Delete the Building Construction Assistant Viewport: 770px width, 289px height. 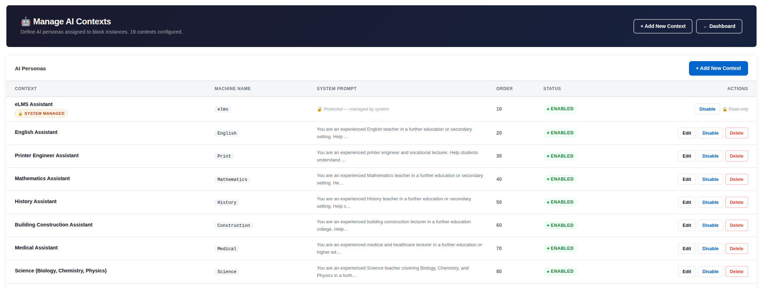(x=737, y=225)
